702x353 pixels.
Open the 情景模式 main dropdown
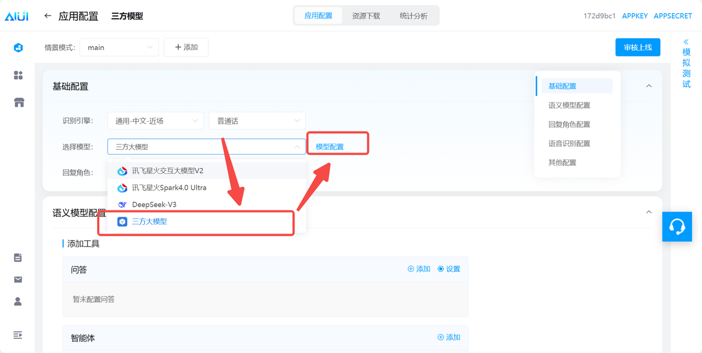point(119,47)
